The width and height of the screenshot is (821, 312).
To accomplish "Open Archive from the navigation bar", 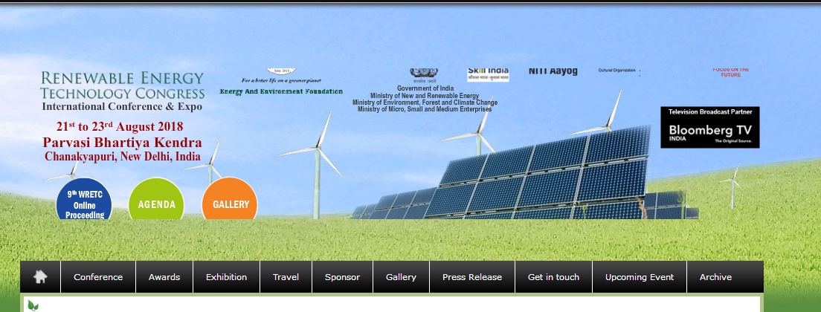I will point(715,277).
